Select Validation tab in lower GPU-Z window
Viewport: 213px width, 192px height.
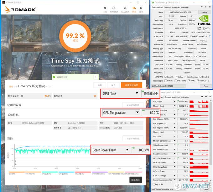pos(185,97)
